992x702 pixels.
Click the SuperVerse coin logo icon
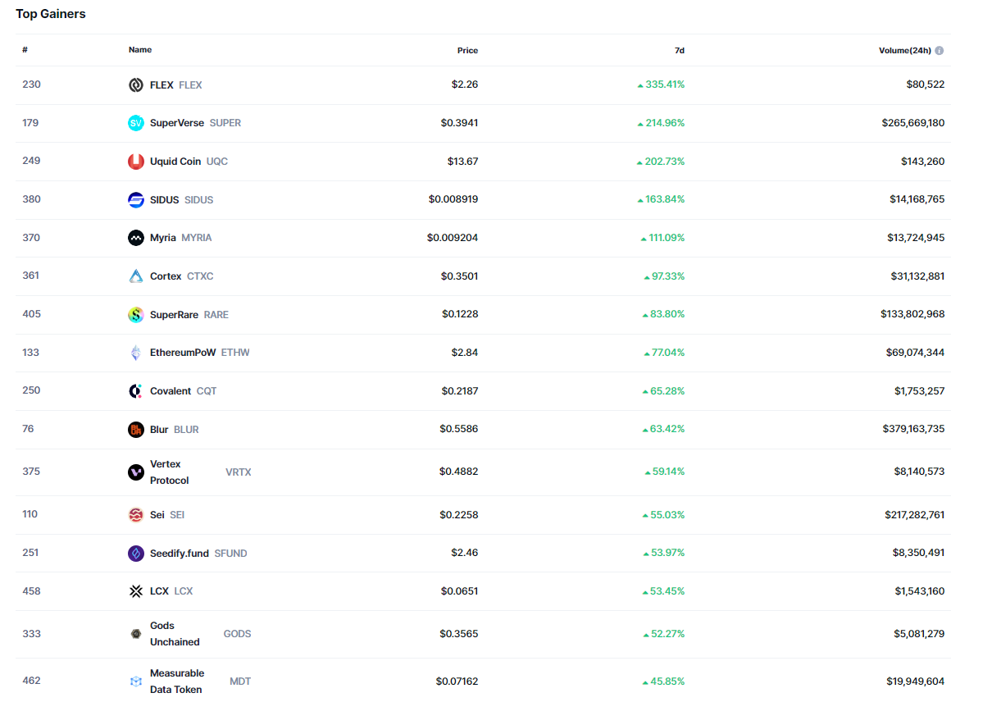(136, 123)
